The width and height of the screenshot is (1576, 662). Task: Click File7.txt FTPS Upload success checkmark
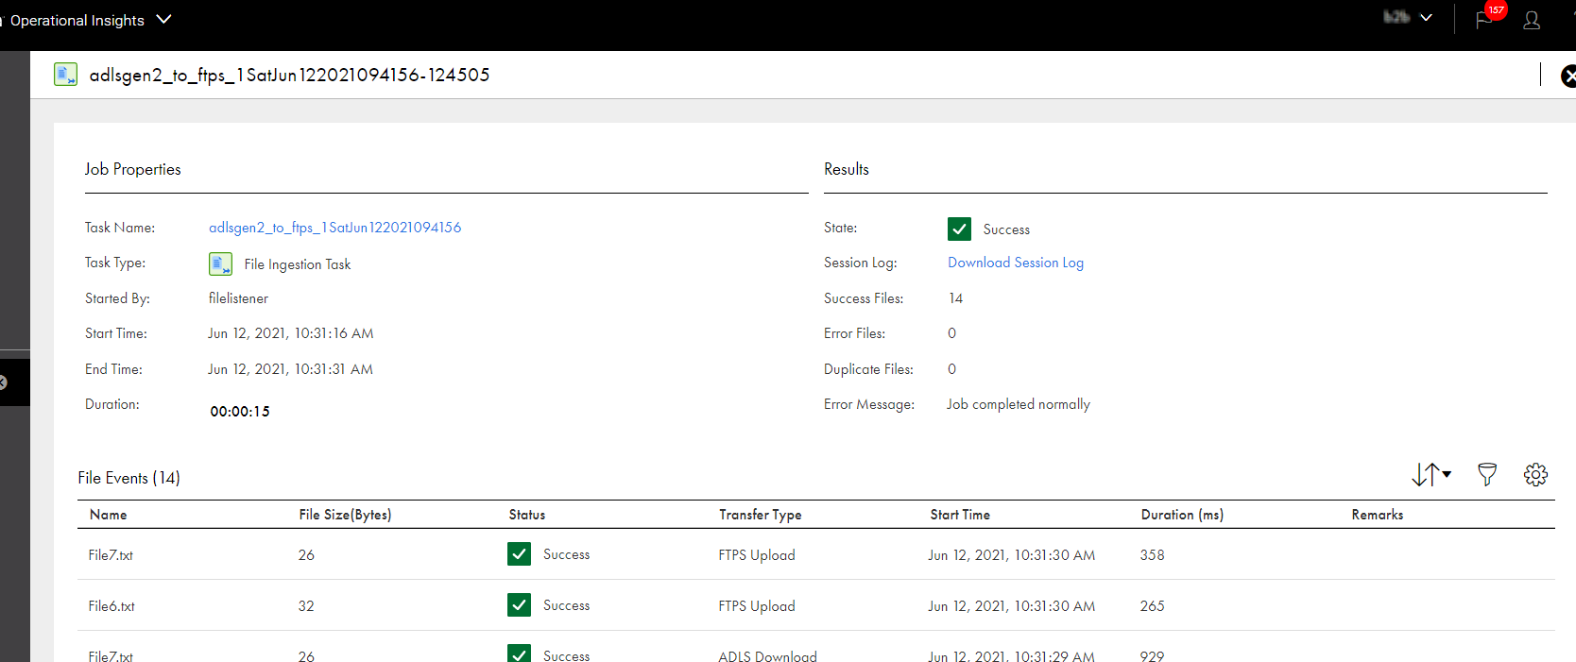519,554
